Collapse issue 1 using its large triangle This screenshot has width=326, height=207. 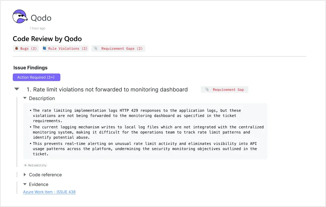point(17,89)
